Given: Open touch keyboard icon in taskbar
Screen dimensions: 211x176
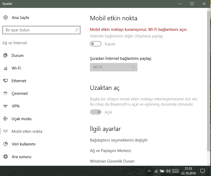Looking at the screenshot, I should tap(175, 171).
